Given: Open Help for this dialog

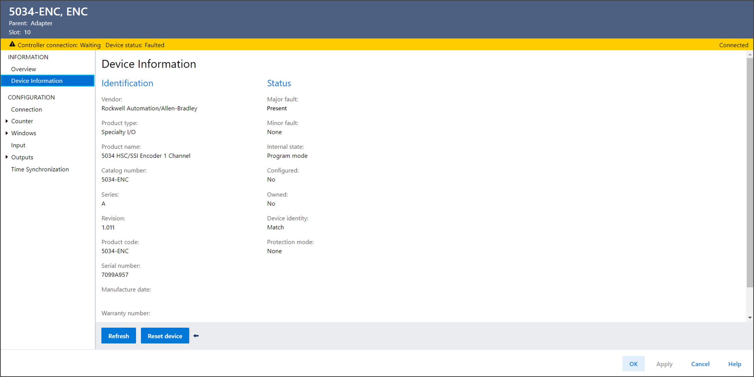Looking at the screenshot, I should coord(734,364).
